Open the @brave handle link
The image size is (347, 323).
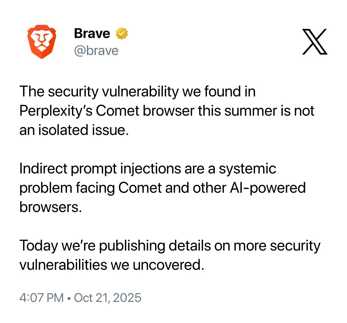pyautogui.click(x=96, y=51)
